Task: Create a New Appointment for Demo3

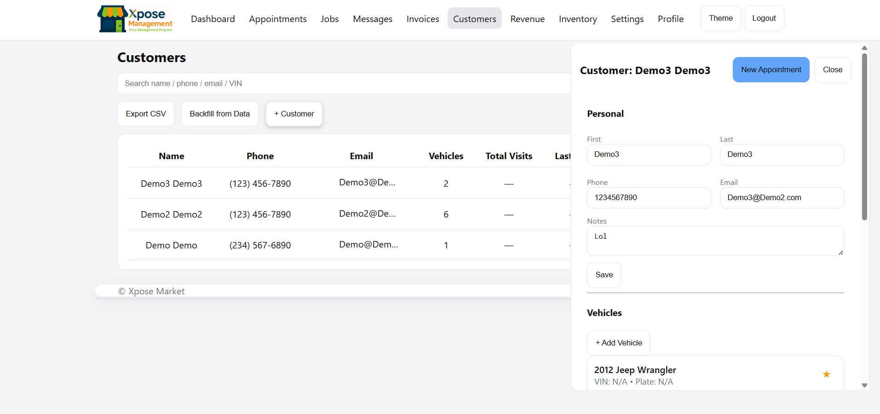Action: click(771, 69)
